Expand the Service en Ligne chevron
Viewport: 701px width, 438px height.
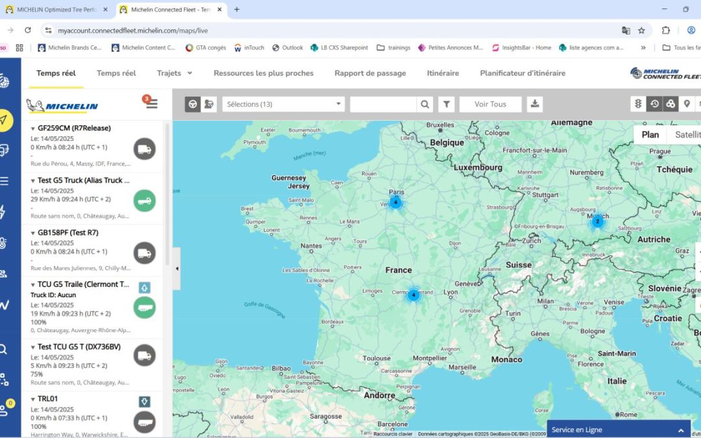pyautogui.click(x=681, y=430)
